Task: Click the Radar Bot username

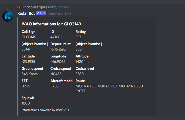Action: 26,13
